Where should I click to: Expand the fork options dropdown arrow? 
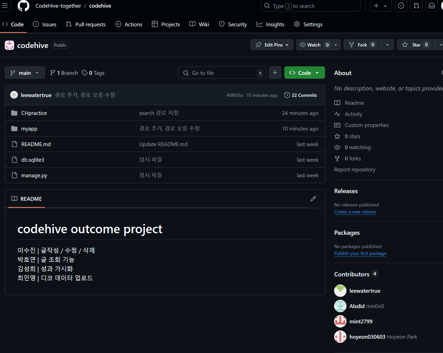point(388,45)
